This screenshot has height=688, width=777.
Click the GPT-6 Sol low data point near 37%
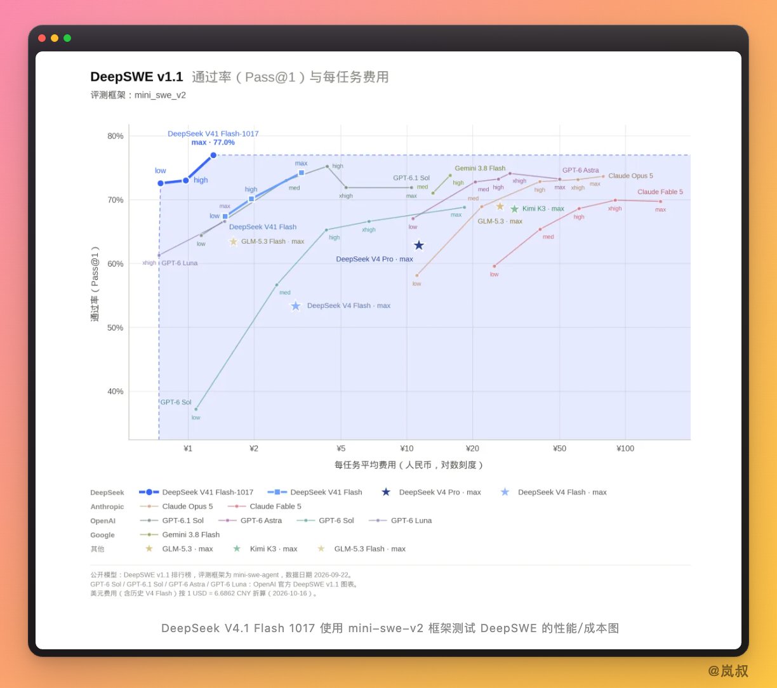(196, 409)
